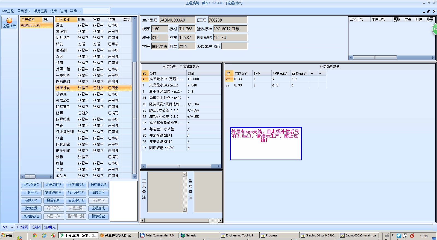Select the 外层蚀刻 row in the process list

pos(93,88)
